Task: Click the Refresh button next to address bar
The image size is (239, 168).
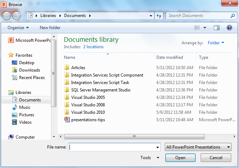Action: 159,16
